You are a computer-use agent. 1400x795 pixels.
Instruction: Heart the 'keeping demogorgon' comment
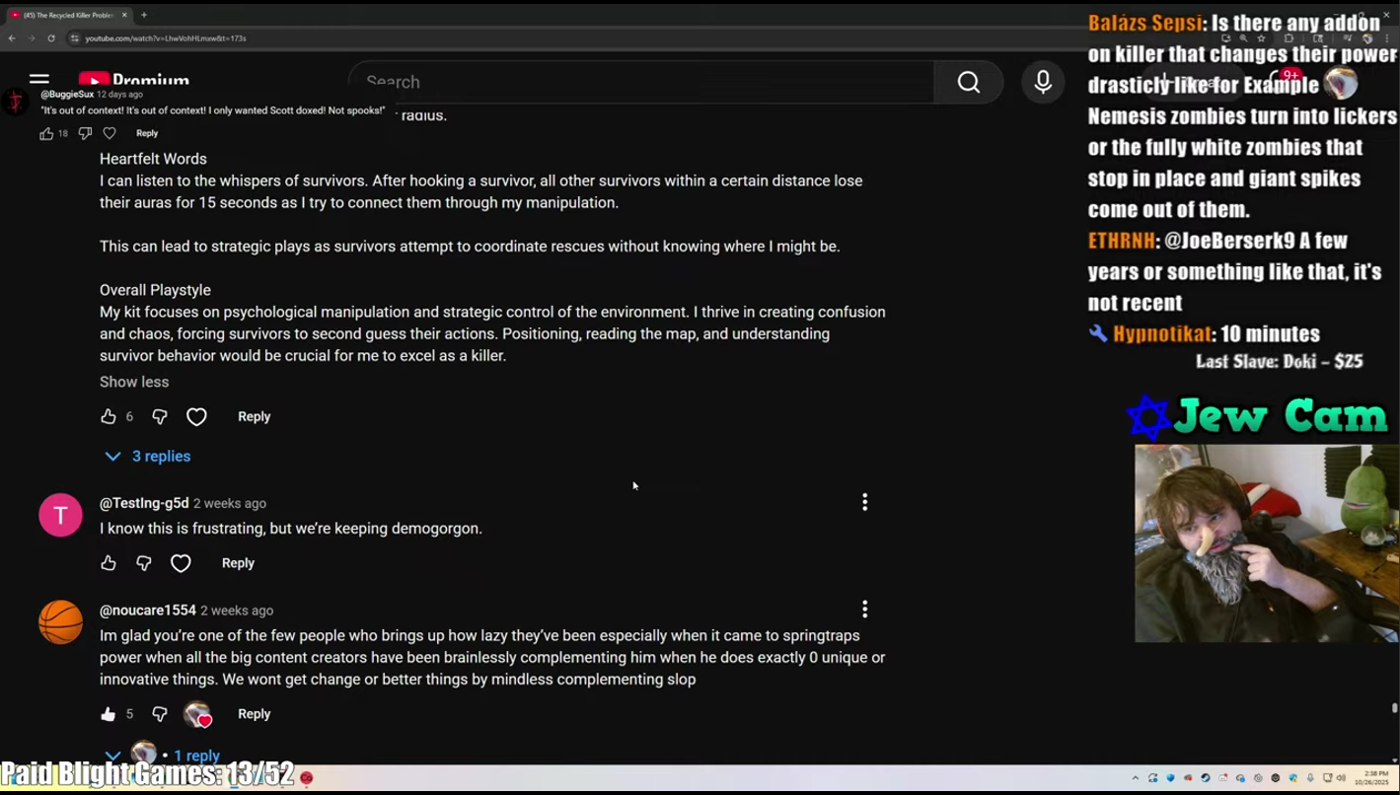(x=181, y=563)
